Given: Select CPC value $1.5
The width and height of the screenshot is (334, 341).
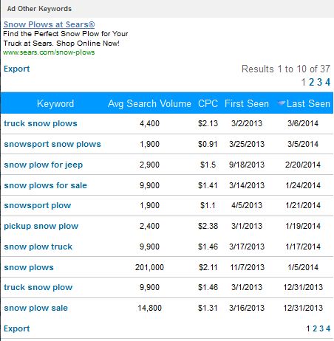Looking at the screenshot, I should (x=208, y=165).
